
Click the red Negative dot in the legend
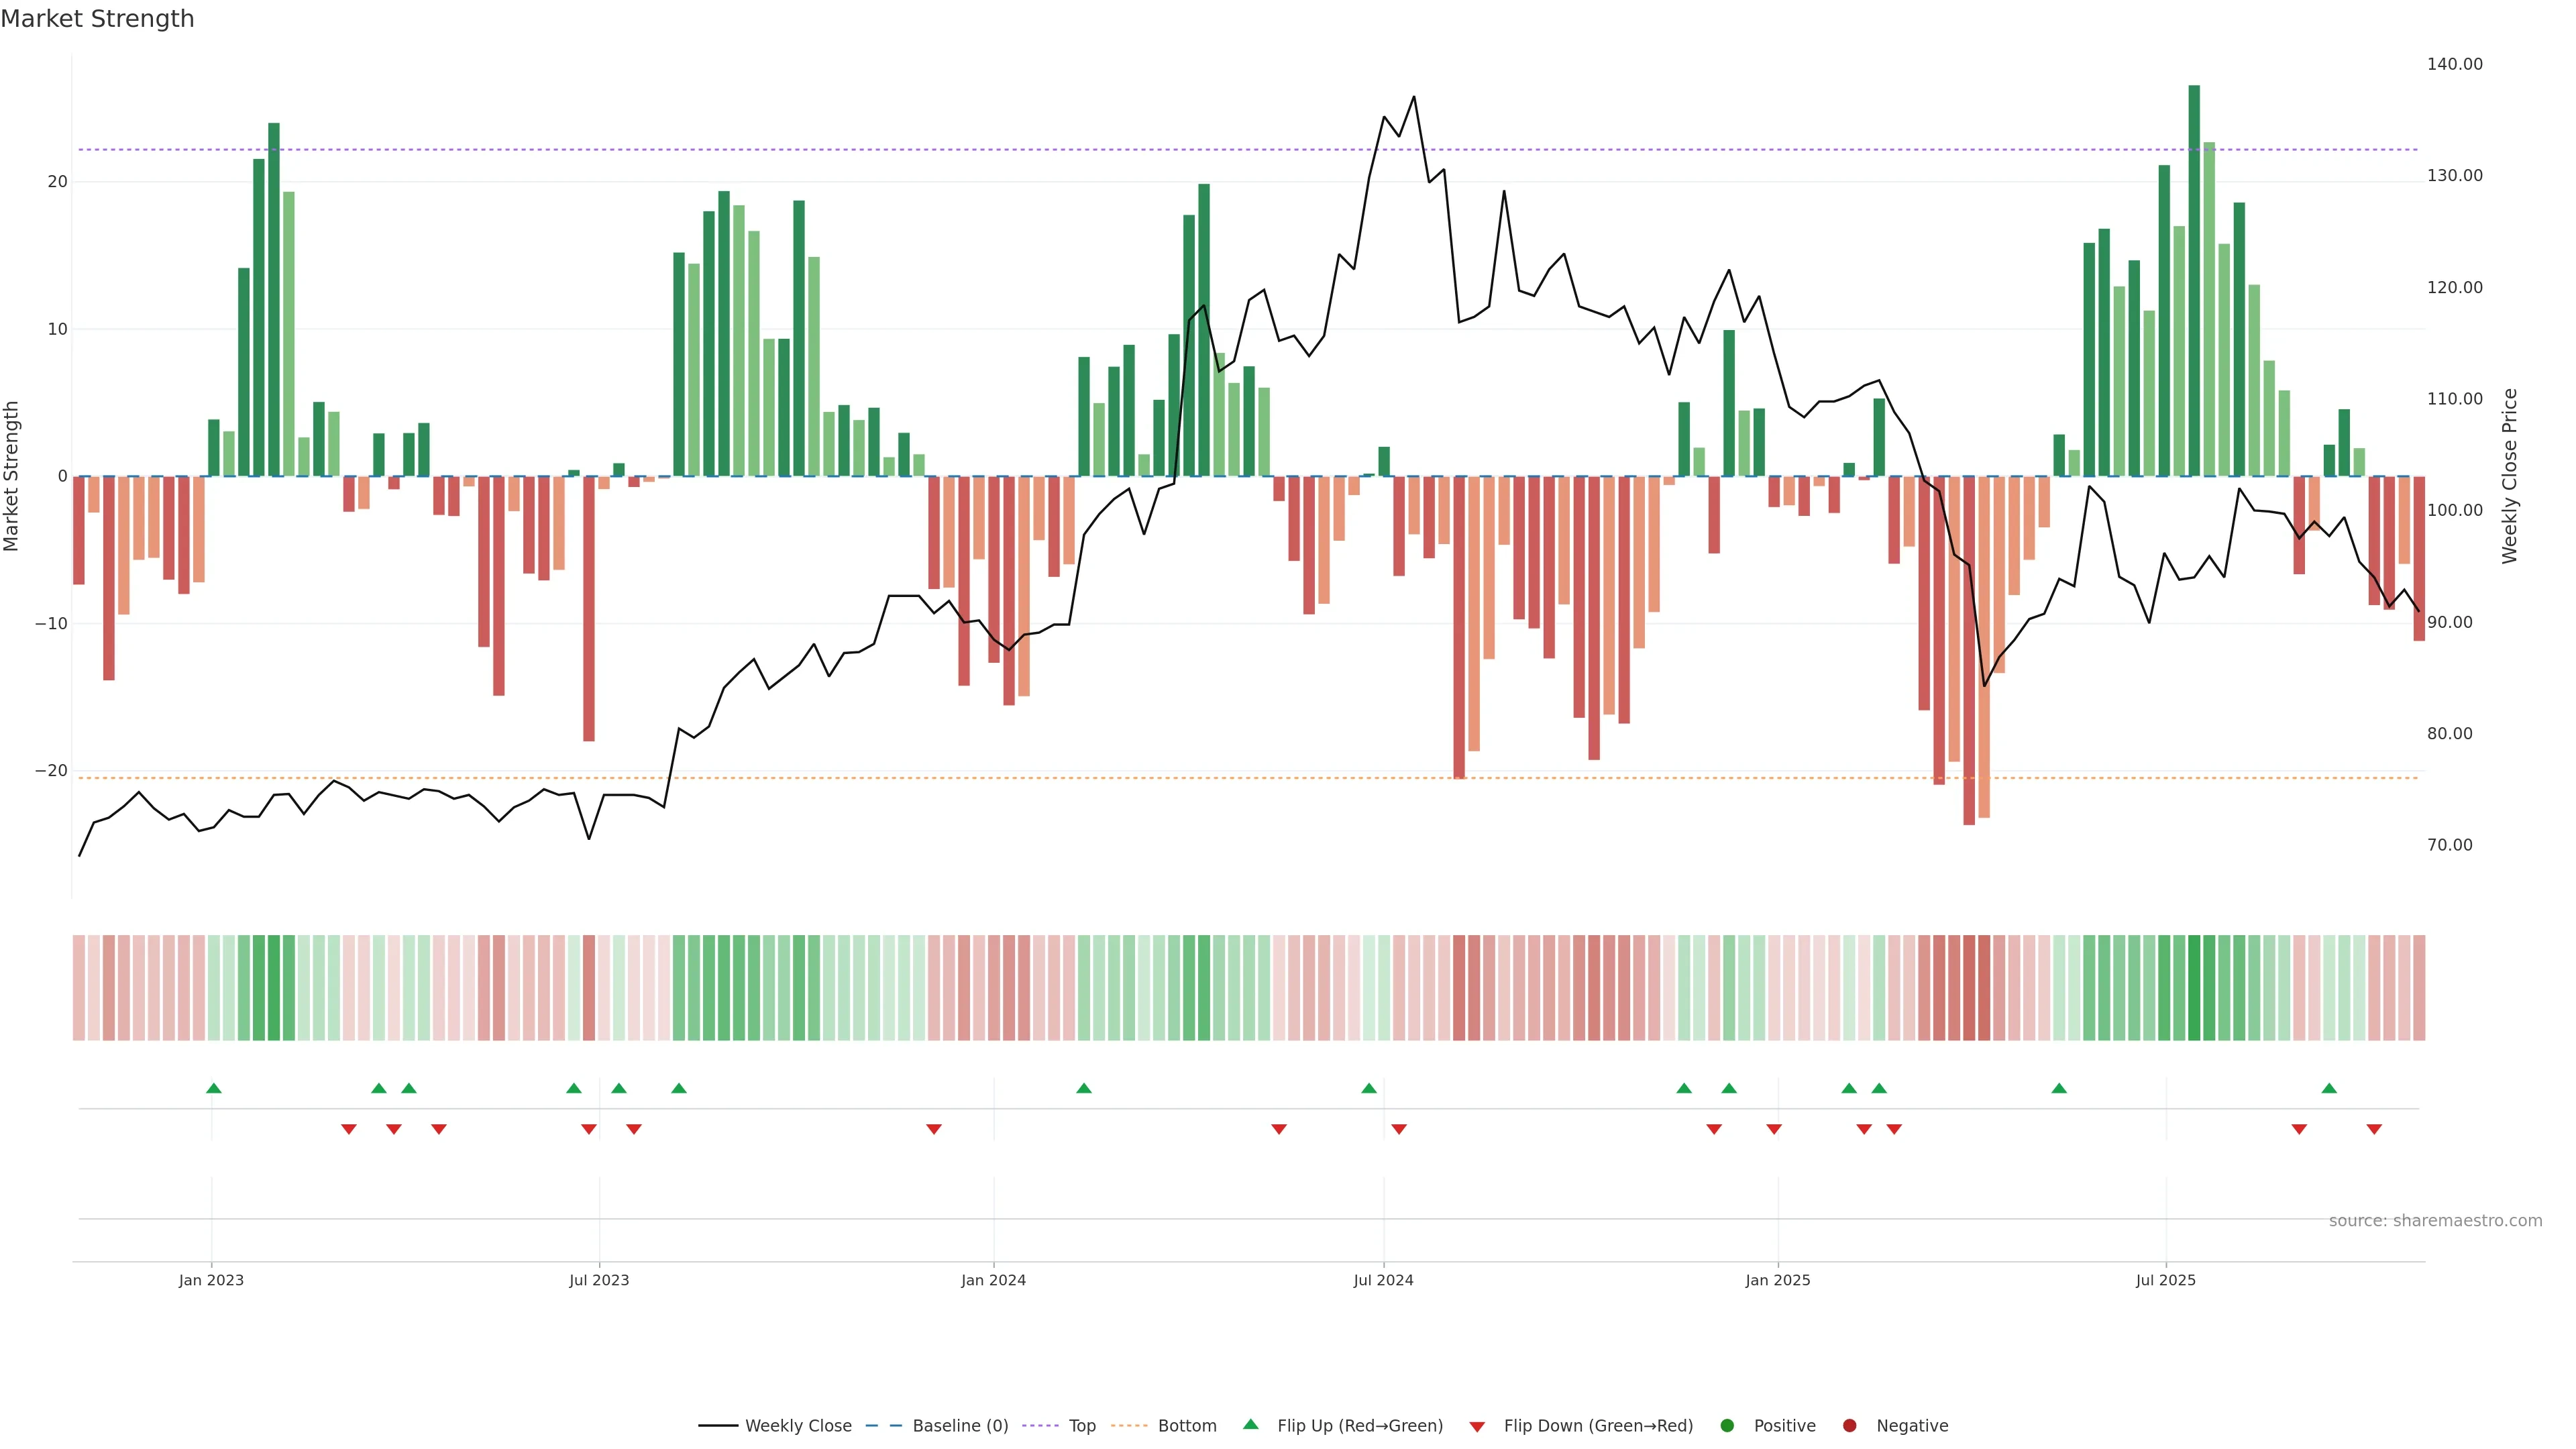click(1849, 1425)
